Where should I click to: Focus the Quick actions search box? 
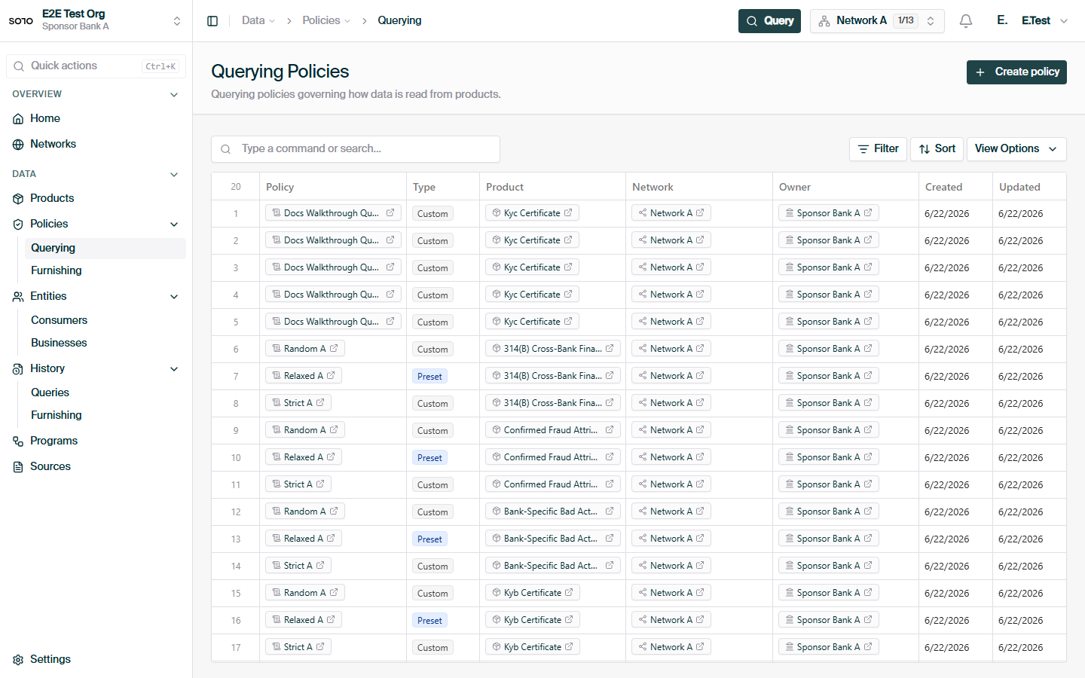(x=96, y=66)
